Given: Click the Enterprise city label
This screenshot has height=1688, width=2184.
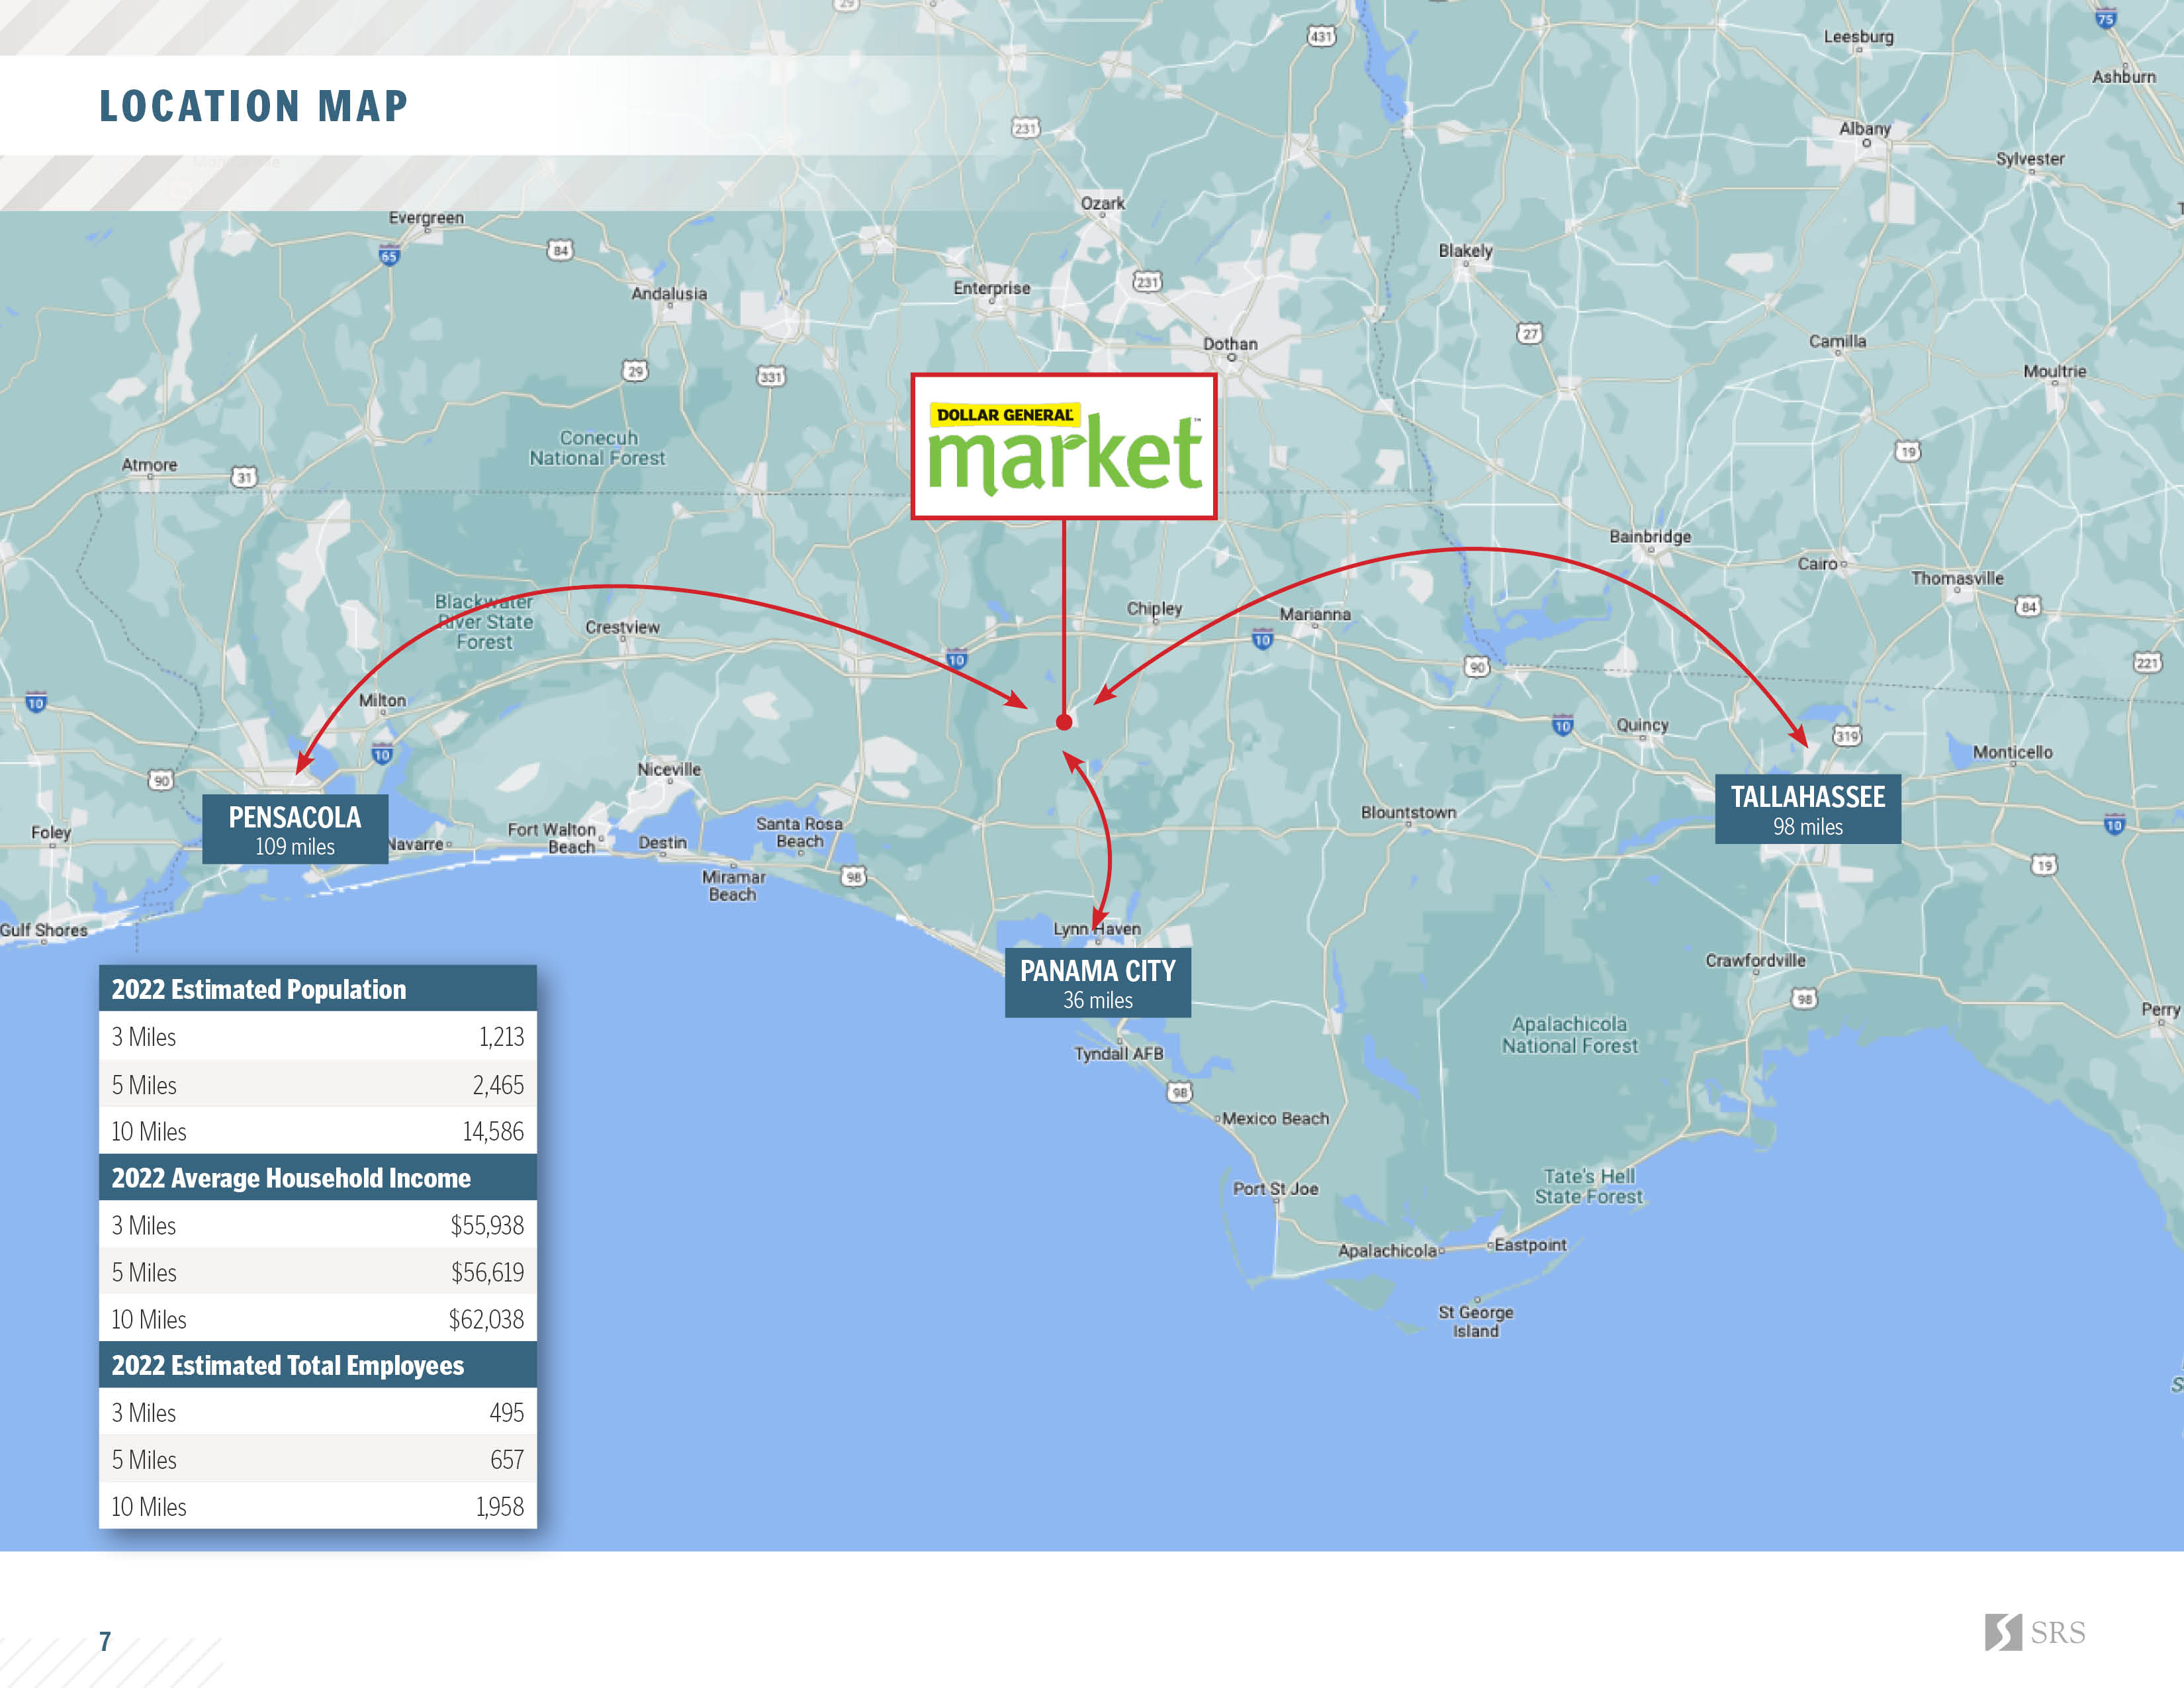Looking at the screenshot, I should 991,288.
